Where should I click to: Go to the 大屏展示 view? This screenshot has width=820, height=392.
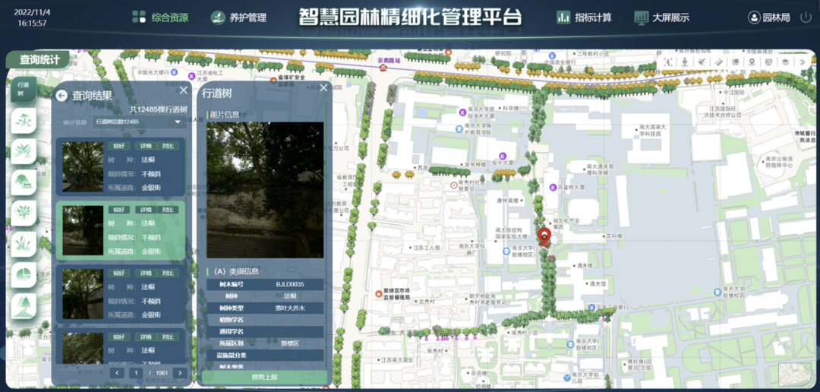(x=661, y=17)
